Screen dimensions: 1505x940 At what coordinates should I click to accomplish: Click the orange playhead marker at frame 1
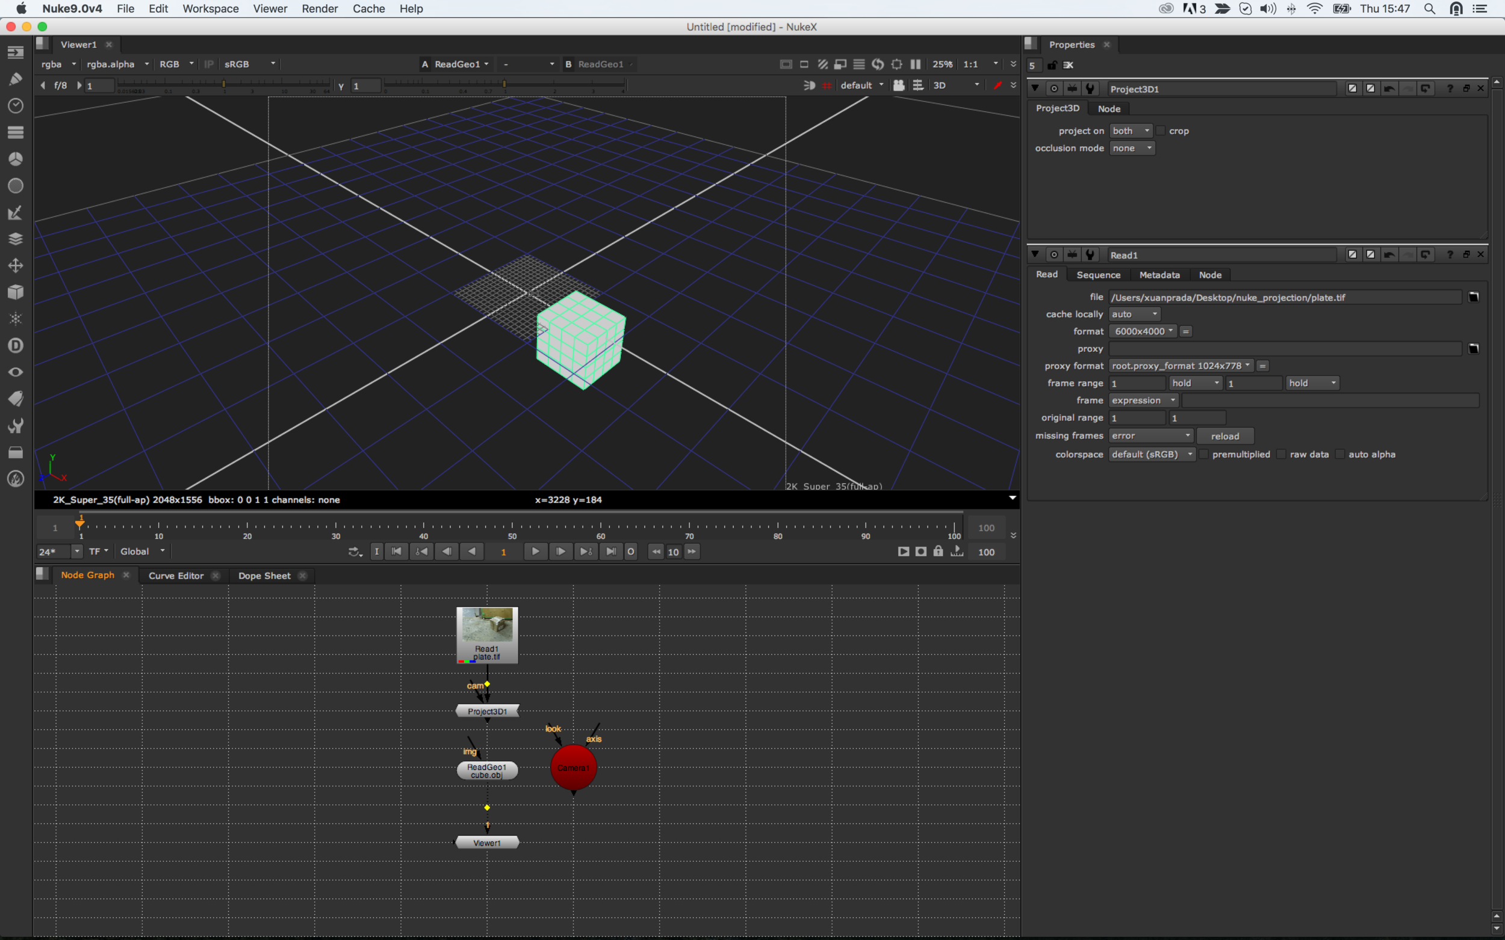tap(79, 522)
